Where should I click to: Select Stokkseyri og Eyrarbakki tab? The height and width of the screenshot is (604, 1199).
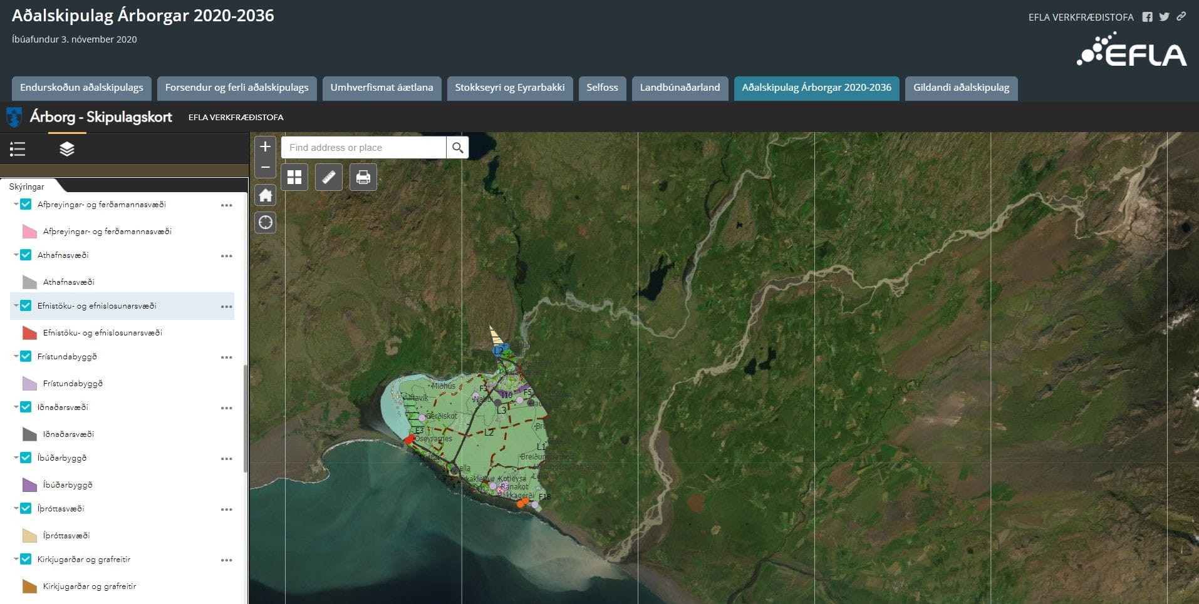click(x=510, y=88)
